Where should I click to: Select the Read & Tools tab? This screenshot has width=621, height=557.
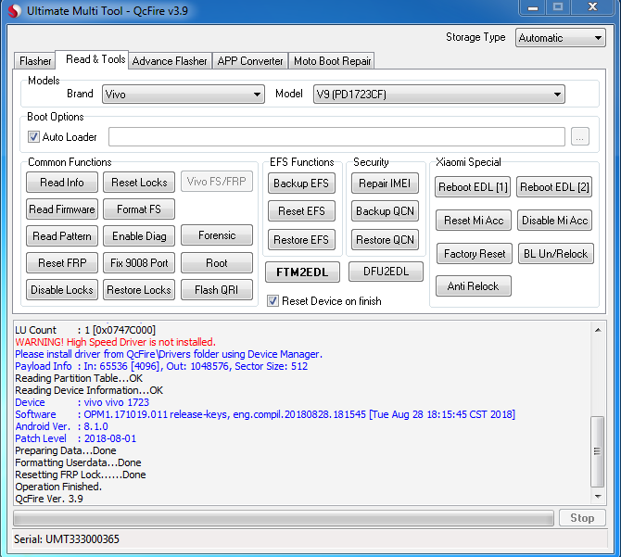[x=92, y=59]
